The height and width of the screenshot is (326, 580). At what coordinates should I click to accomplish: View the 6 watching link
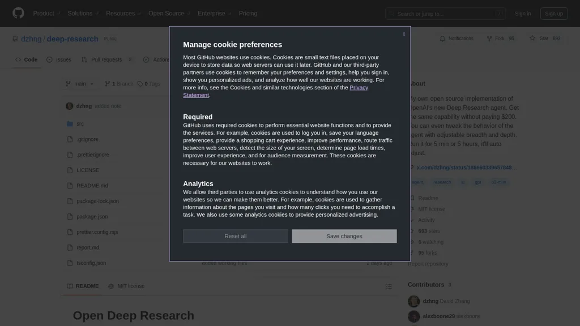click(430, 242)
